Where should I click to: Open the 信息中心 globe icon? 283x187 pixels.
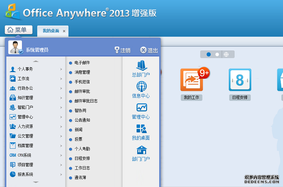point(141,86)
